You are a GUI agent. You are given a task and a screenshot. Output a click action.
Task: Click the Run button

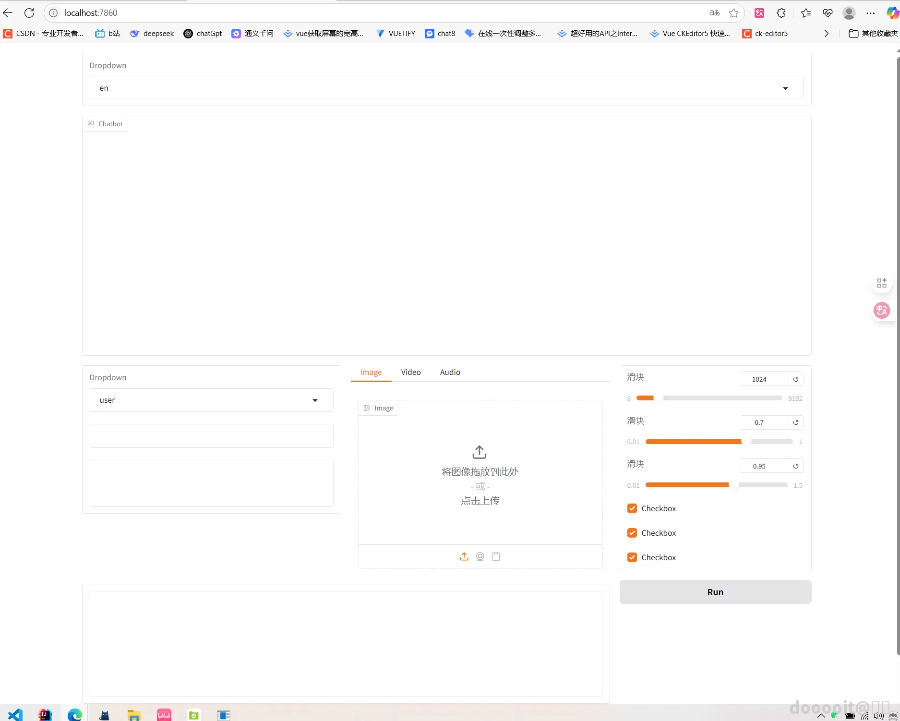point(715,592)
